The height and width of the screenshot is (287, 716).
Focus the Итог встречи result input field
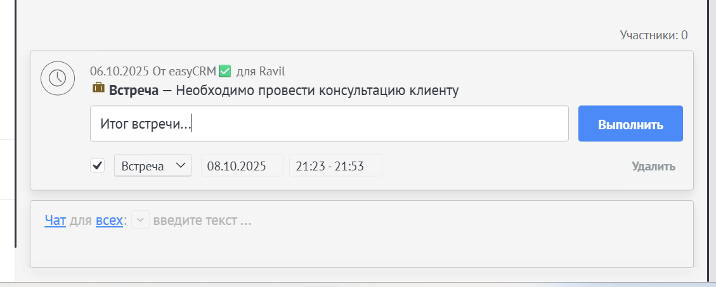(x=329, y=124)
